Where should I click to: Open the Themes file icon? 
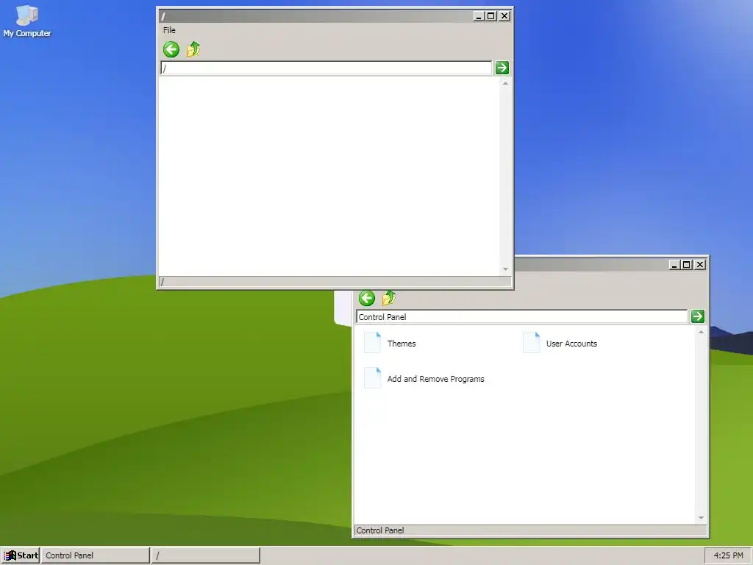(372, 343)
